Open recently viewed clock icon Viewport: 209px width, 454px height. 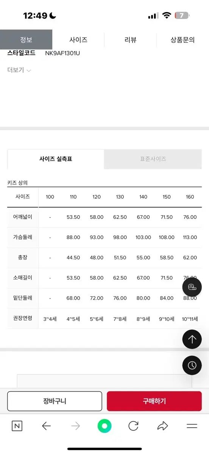192,365
